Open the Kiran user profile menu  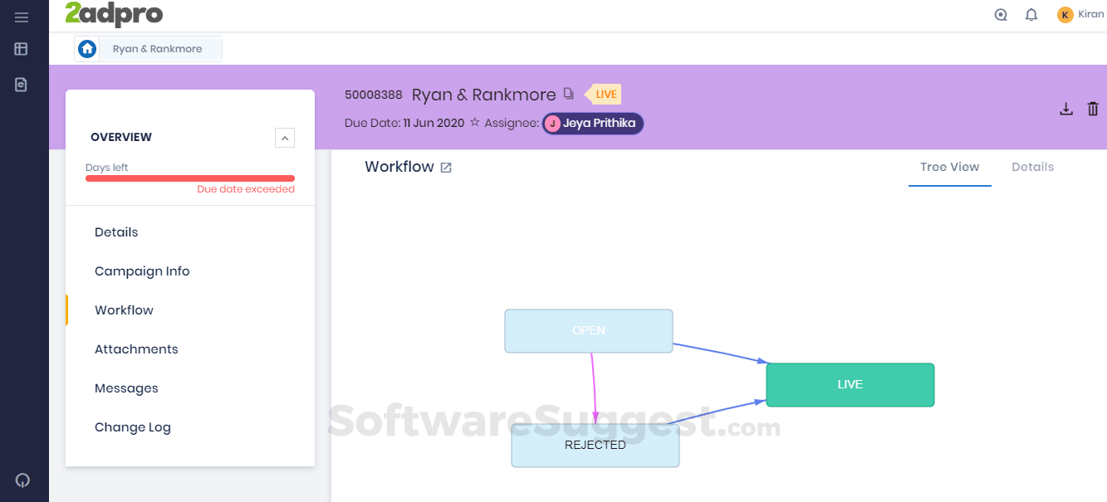point(1080,15)
